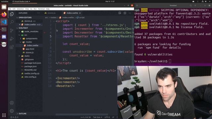This screenshot has height=119, width=212.
Task: Switch to the index.svelte editor tab
Action: 72,13
